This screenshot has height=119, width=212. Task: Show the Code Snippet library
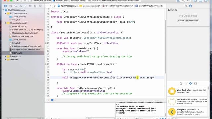[x=185, y=84]
